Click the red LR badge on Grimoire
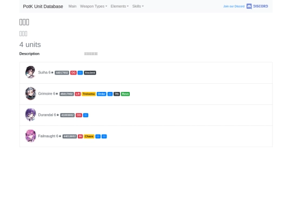Viewport: 292px width, 219px height. tap(78, 94)
